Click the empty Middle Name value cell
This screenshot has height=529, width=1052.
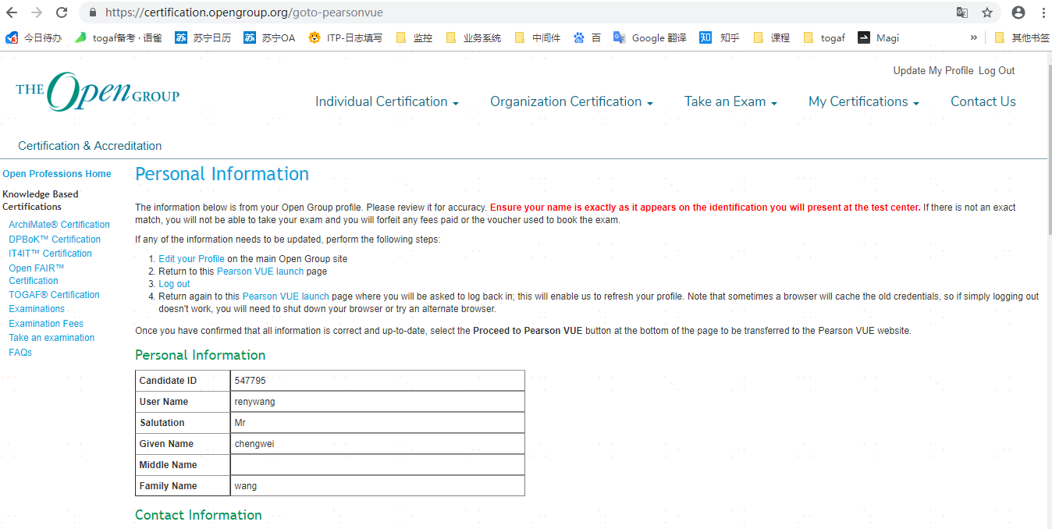pos(378,465)
